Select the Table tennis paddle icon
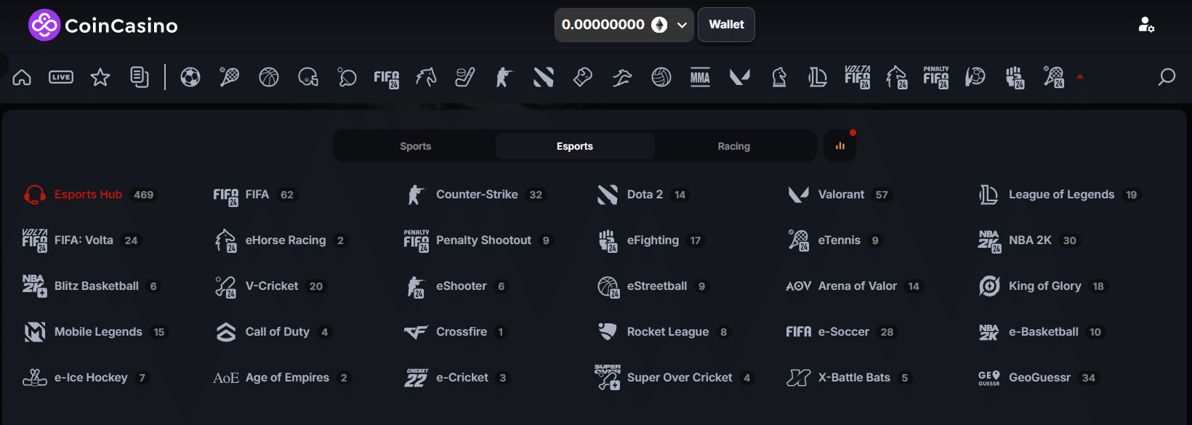The width and height of the screenshot is (1192, 425). (x=347, y=77)
